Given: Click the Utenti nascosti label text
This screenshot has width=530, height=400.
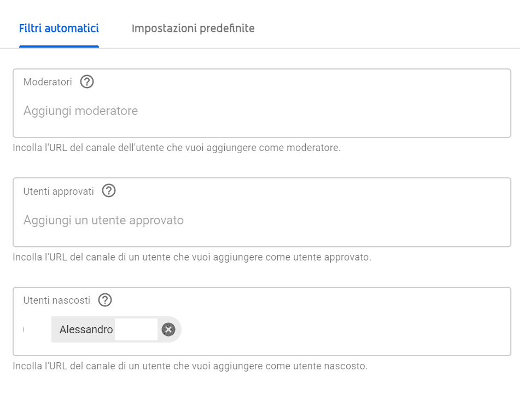Looking at the screenshot, I should point(57,300).
